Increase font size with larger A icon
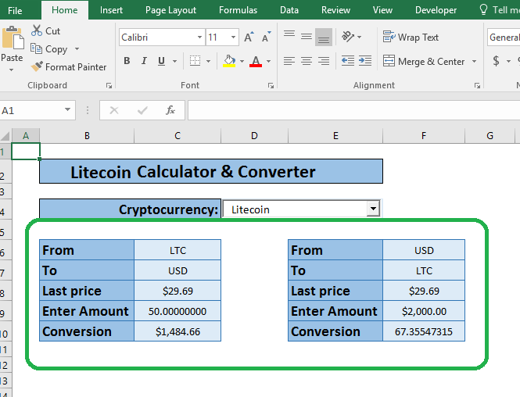The height and width of the screenshot is (397, 520). [249, 37]
